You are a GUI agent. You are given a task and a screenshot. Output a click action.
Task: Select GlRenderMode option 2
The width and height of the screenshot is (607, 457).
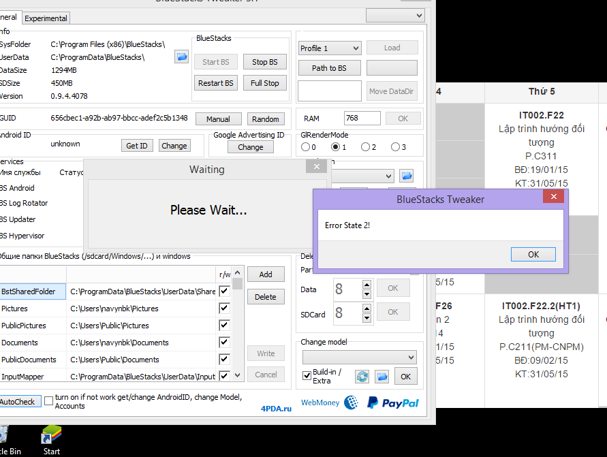[365, 147]
